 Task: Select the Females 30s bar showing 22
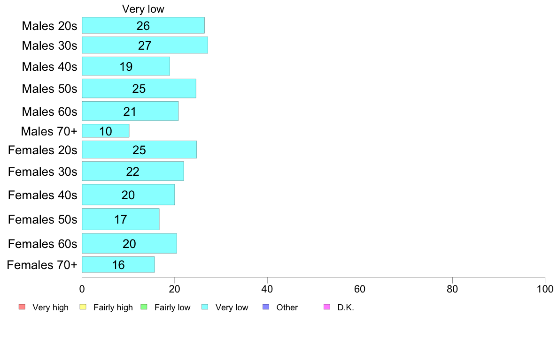click(x=133, y=171)
